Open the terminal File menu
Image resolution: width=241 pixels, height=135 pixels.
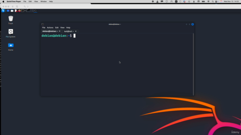tap(44, 28)
